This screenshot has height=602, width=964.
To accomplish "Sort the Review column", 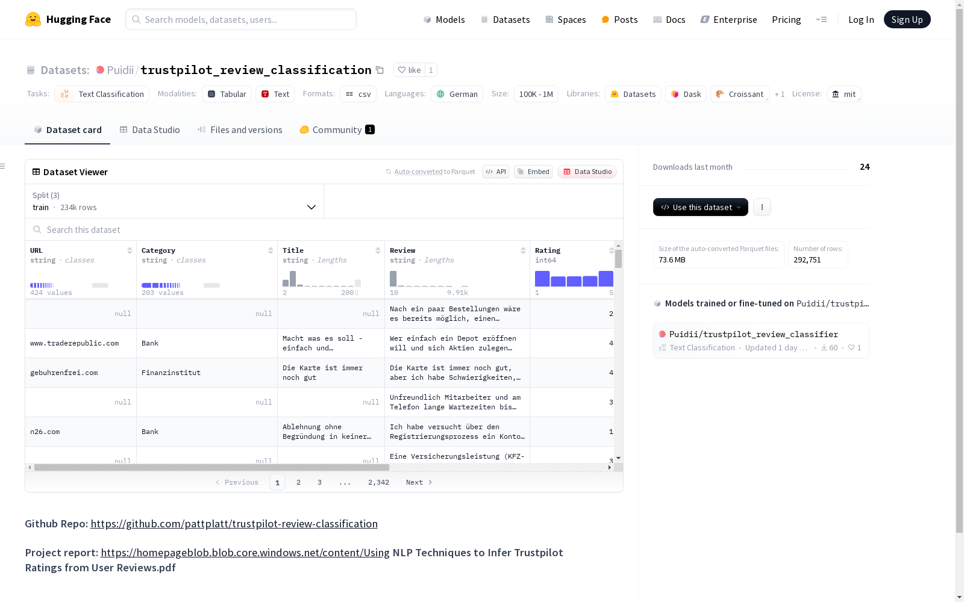I will (x=523, y=250).
